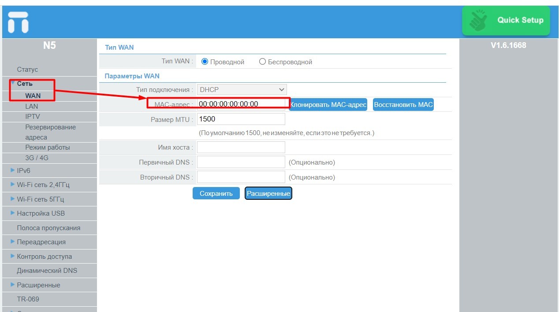Open IPTV submenu item
This screenshot has height=312, width=559.
[33, 117]
